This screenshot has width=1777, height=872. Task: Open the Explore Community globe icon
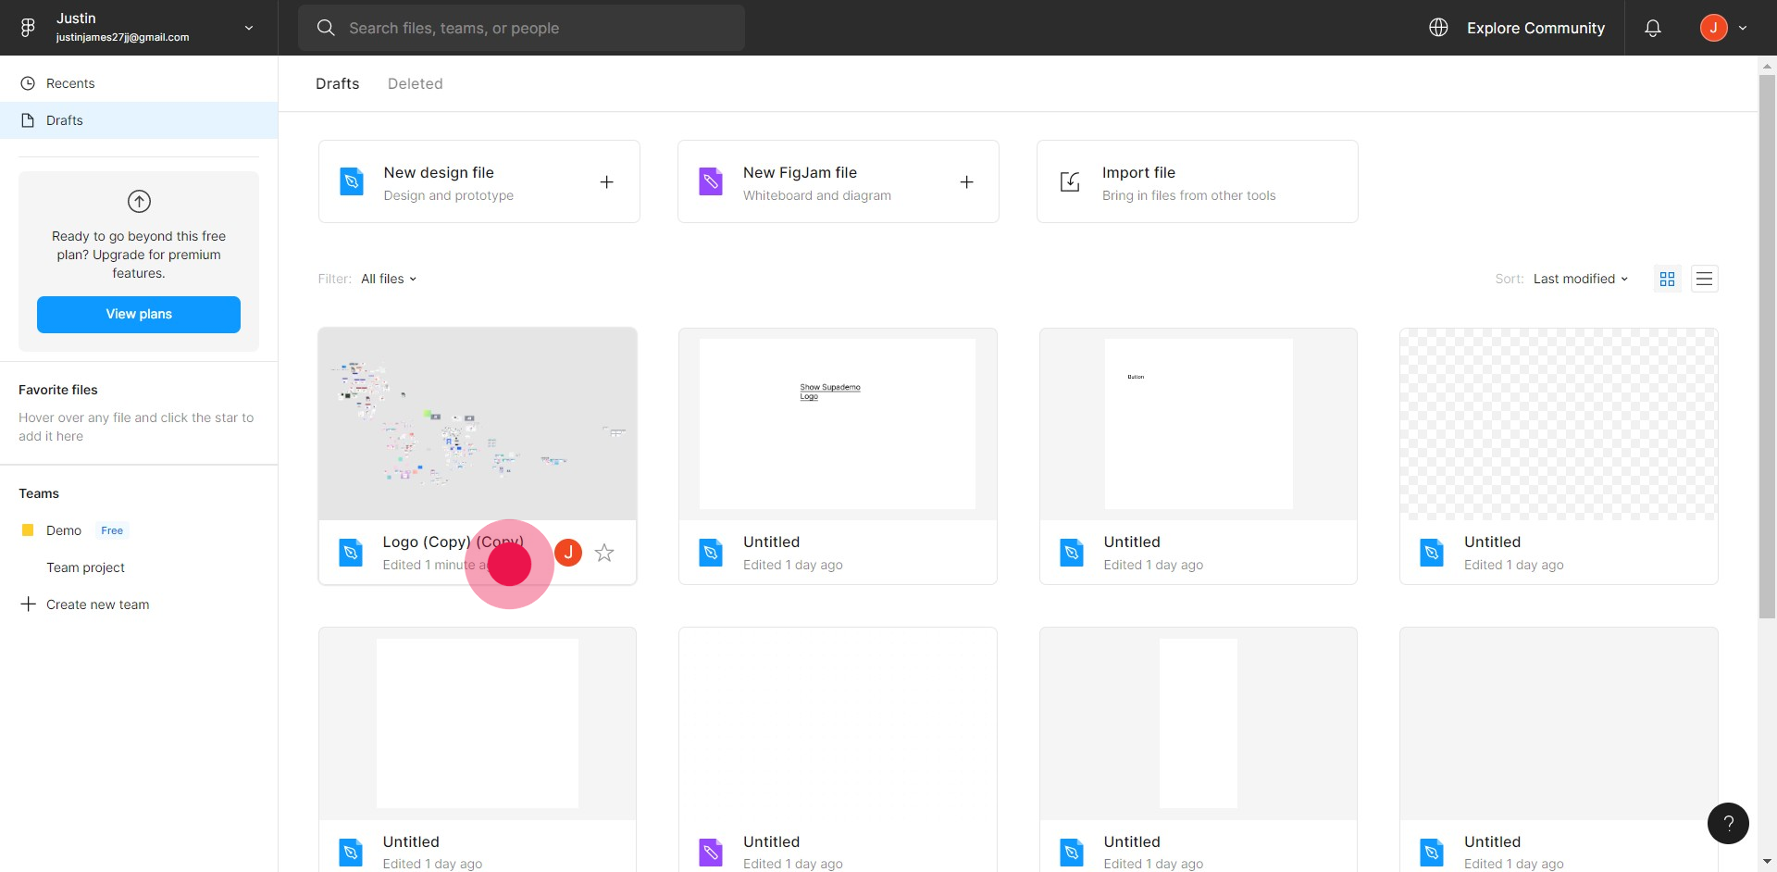pyautogui.click(x=1438, y=28)
